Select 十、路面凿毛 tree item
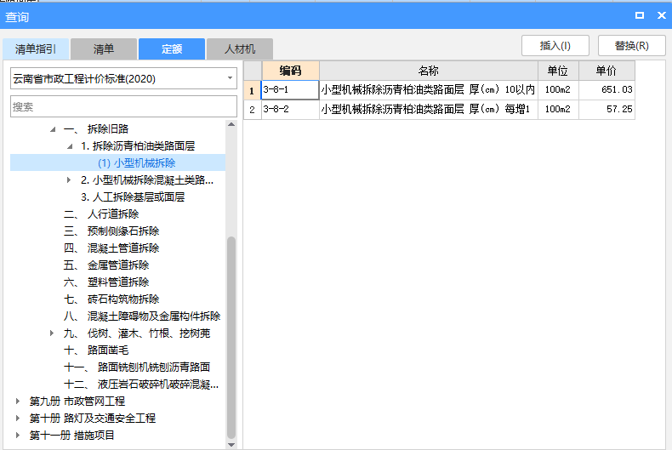 96,350
